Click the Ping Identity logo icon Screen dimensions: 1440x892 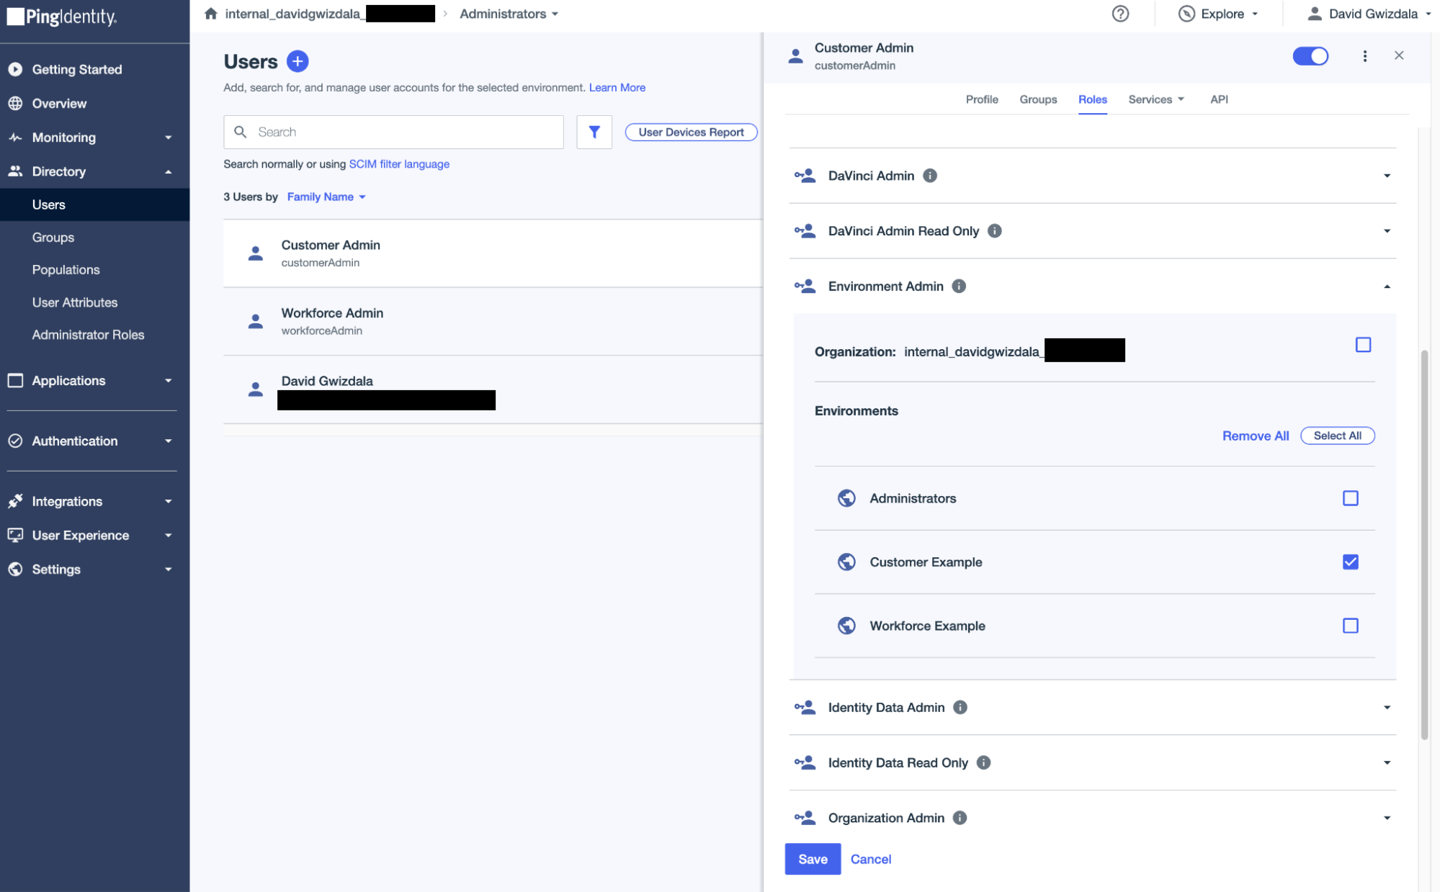(15, 15)
